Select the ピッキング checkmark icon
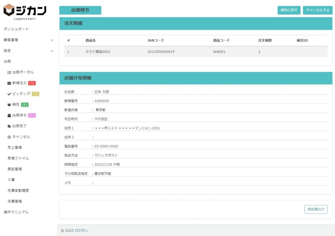 [x=9, y=94]
